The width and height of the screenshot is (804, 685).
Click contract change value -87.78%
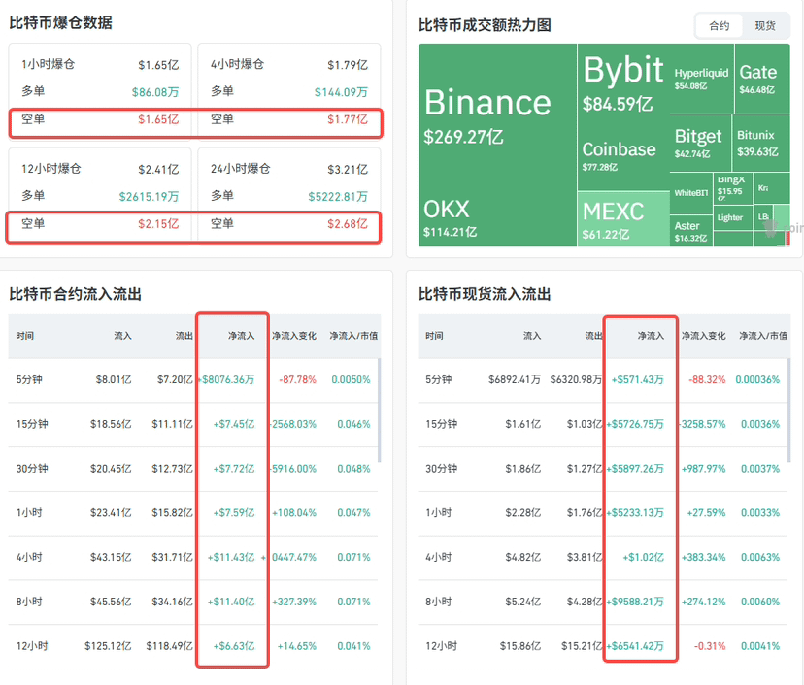[297, 379]
